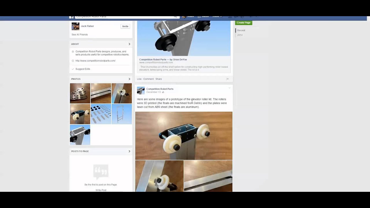This screenshot has height=208, width=370.
Task: Click the post text about elevator roller kit
Action: coord(182,103)
